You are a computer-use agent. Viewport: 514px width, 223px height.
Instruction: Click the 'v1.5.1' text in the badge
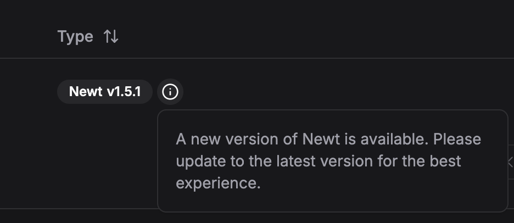click(x=124, y=92)
